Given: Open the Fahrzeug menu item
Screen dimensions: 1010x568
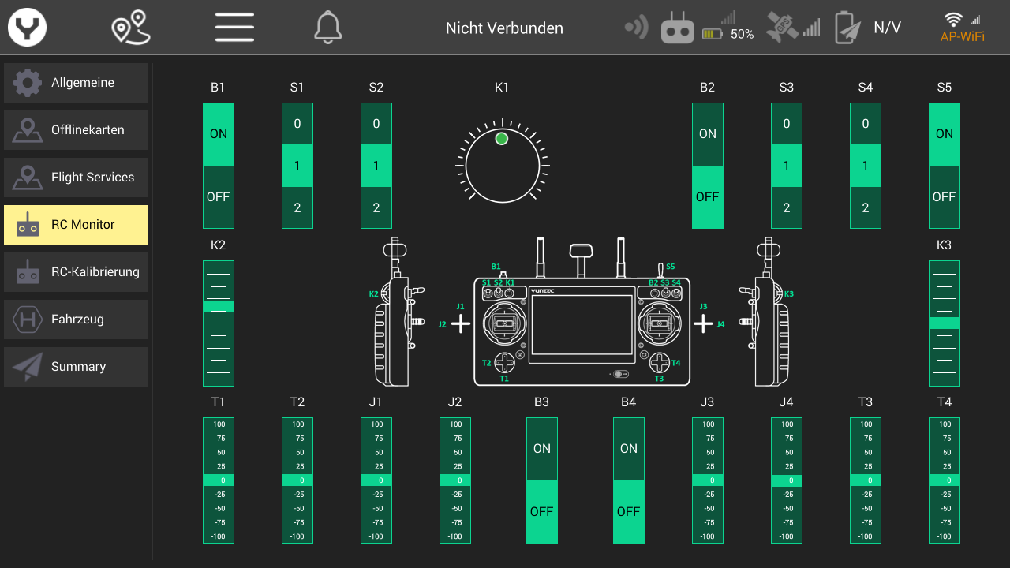Looking at the screenshot, I should point(76,319).
